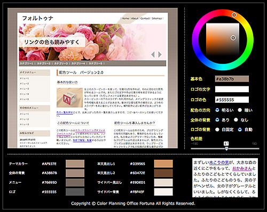Click the 色相差 slider thumb

226,149
